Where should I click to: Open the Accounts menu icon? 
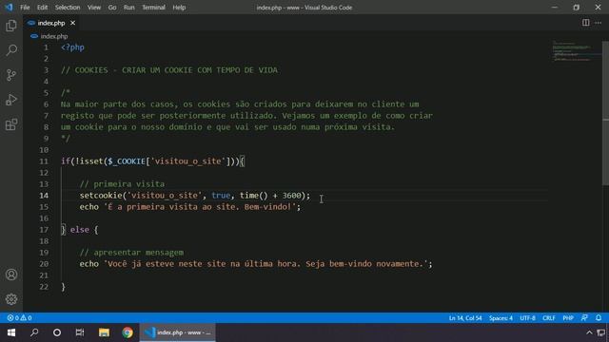click(x=11, y=275)
